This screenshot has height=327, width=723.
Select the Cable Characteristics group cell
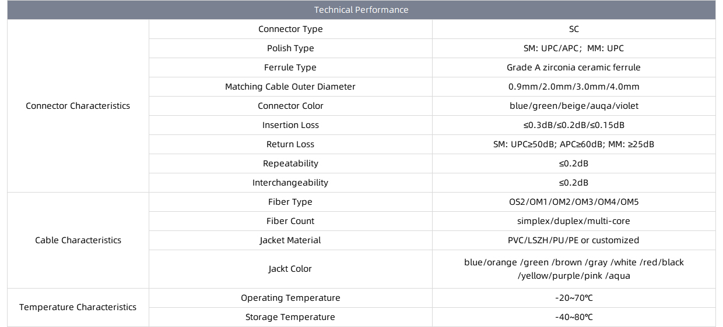click(x=78, y=240)
